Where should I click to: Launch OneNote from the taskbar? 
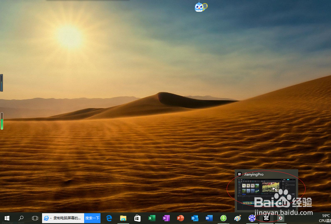point(166,218)
